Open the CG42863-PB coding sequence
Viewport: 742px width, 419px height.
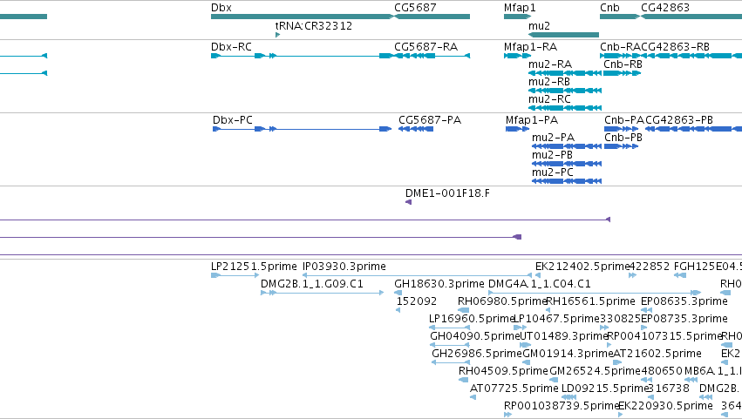693,129
